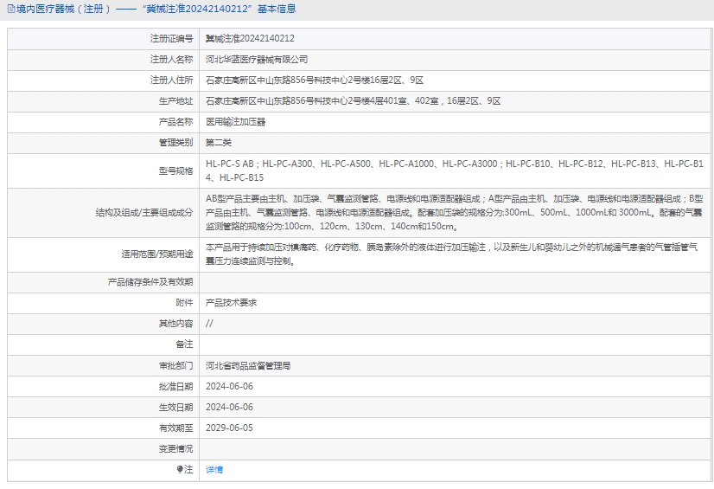Click the 注册人住所 address value
The height and width of the screenshot is (489, 714).
(315, 80)
